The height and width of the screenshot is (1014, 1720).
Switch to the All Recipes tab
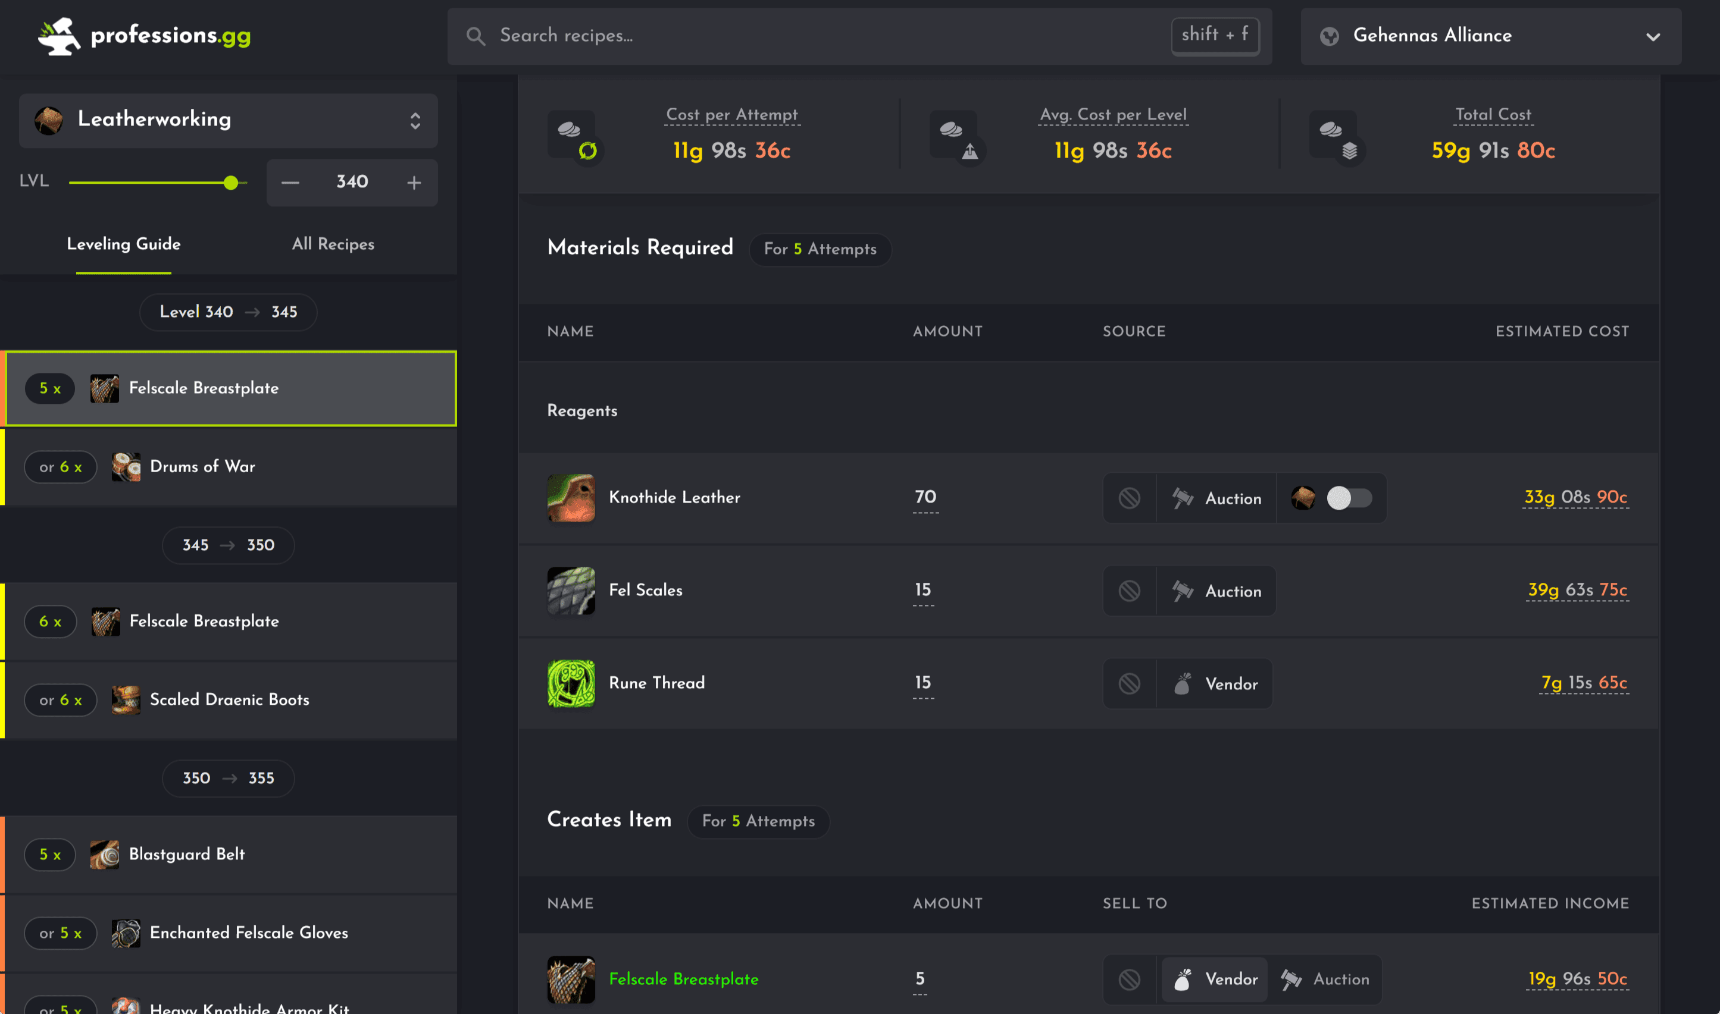point(333,244)
